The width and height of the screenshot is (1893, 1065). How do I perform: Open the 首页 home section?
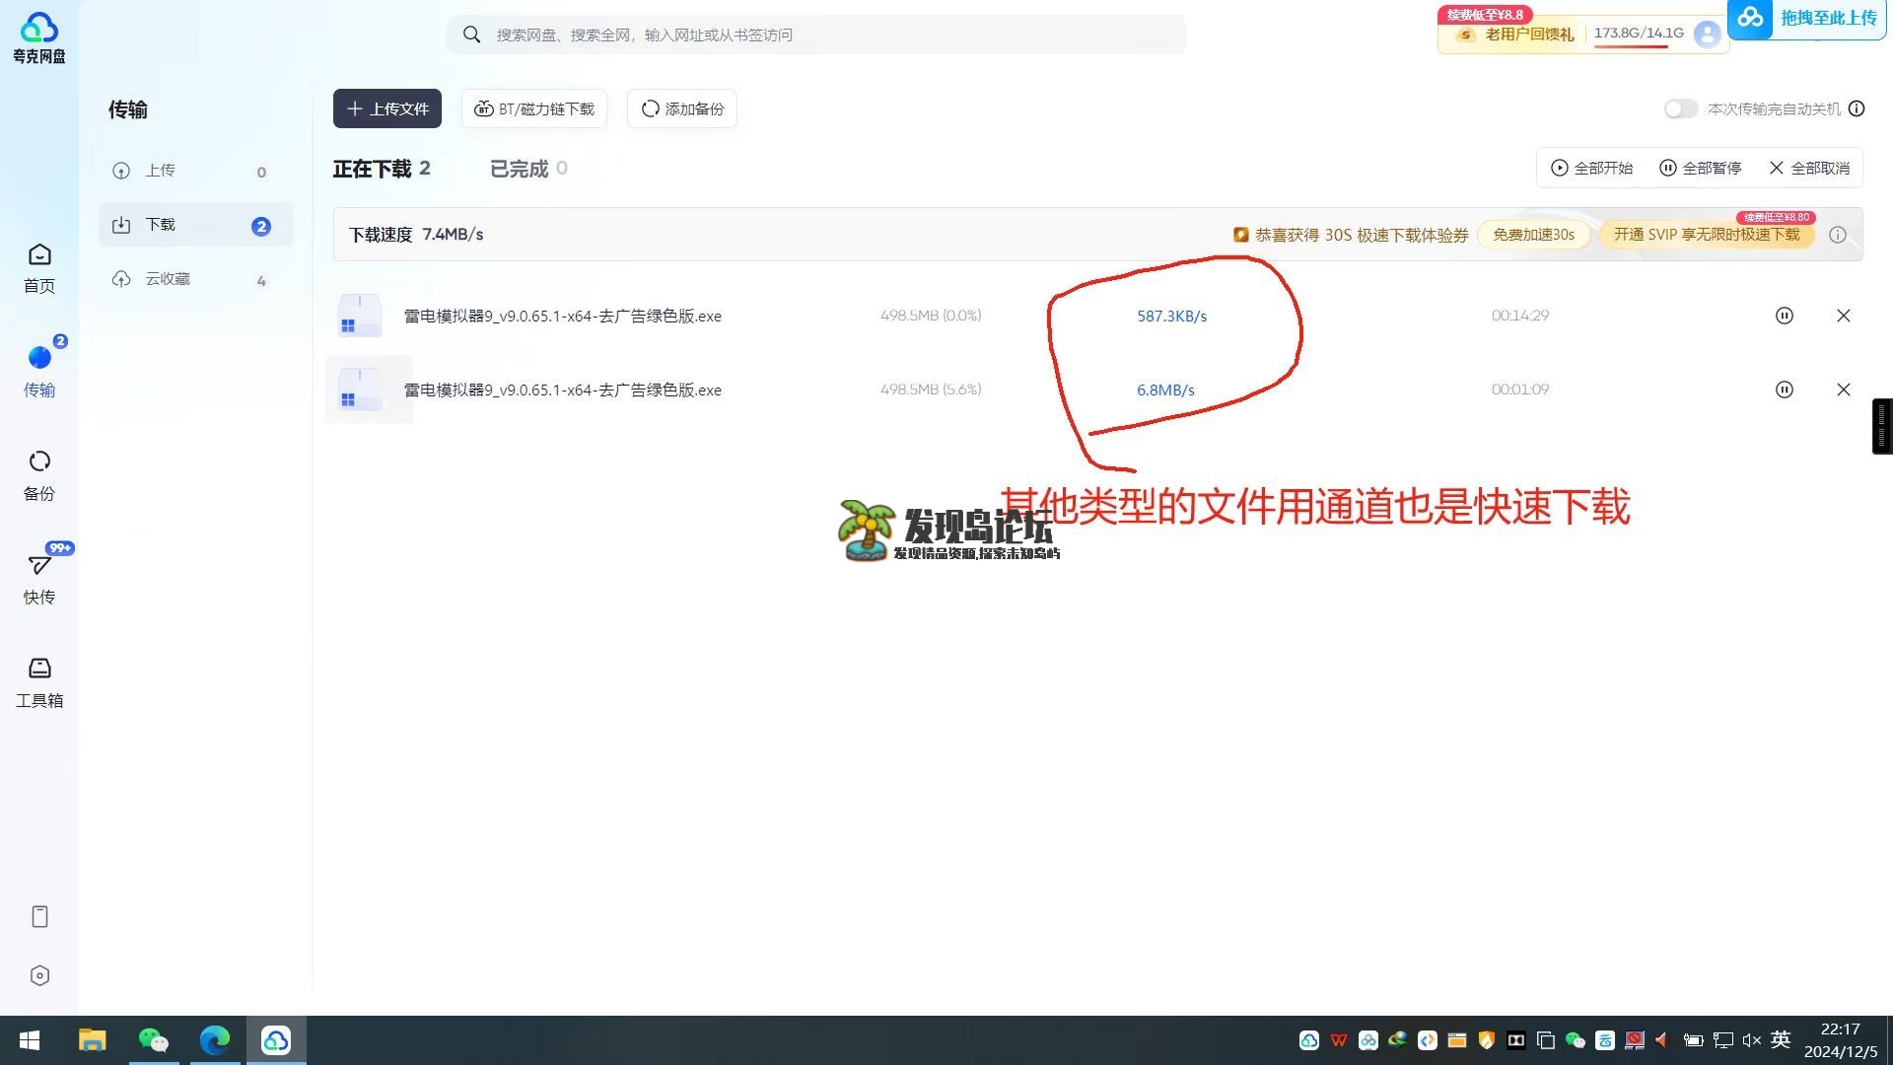tap(39, 268)
